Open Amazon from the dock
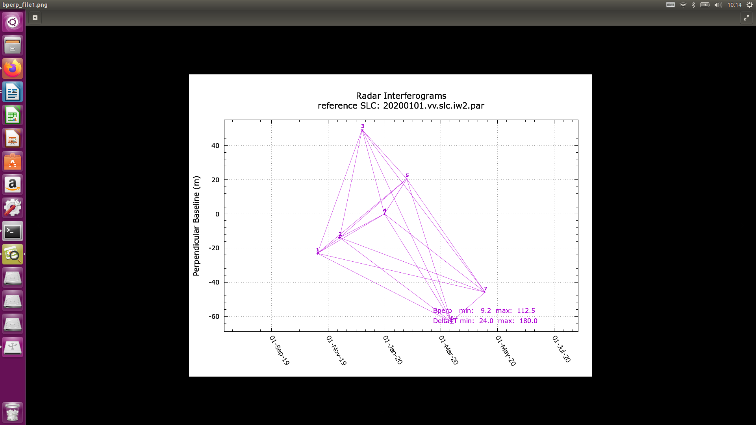756x425 pixels. tap(13, 185)
